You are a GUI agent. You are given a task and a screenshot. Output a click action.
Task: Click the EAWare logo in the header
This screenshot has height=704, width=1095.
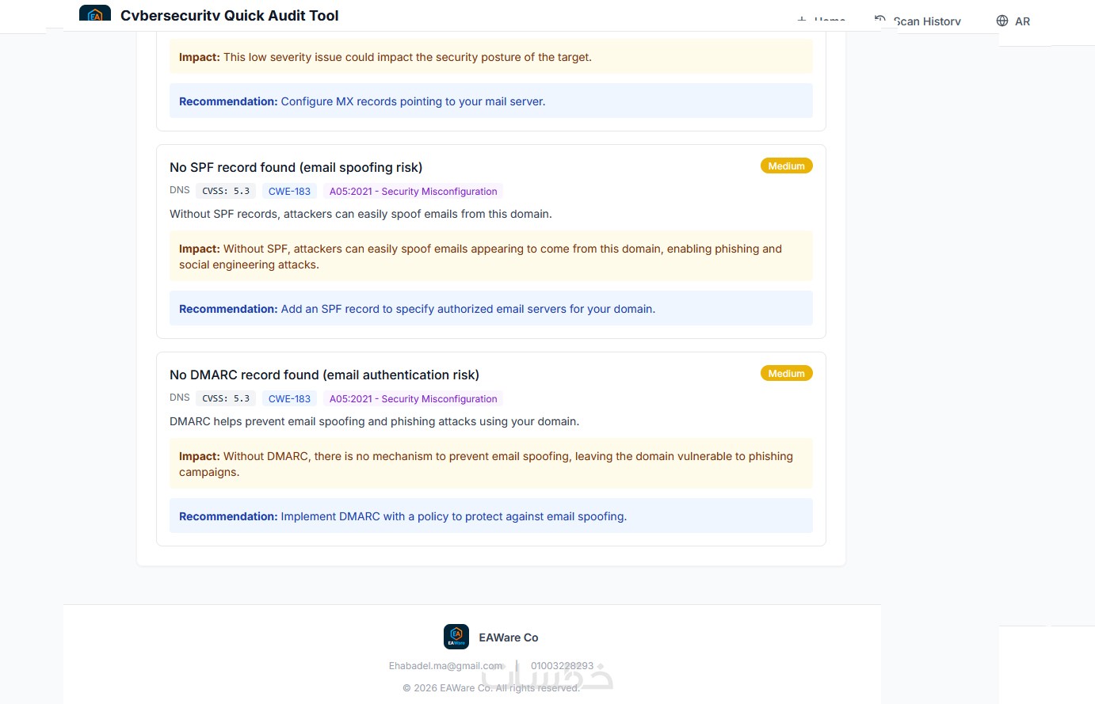tap(95, 13)
